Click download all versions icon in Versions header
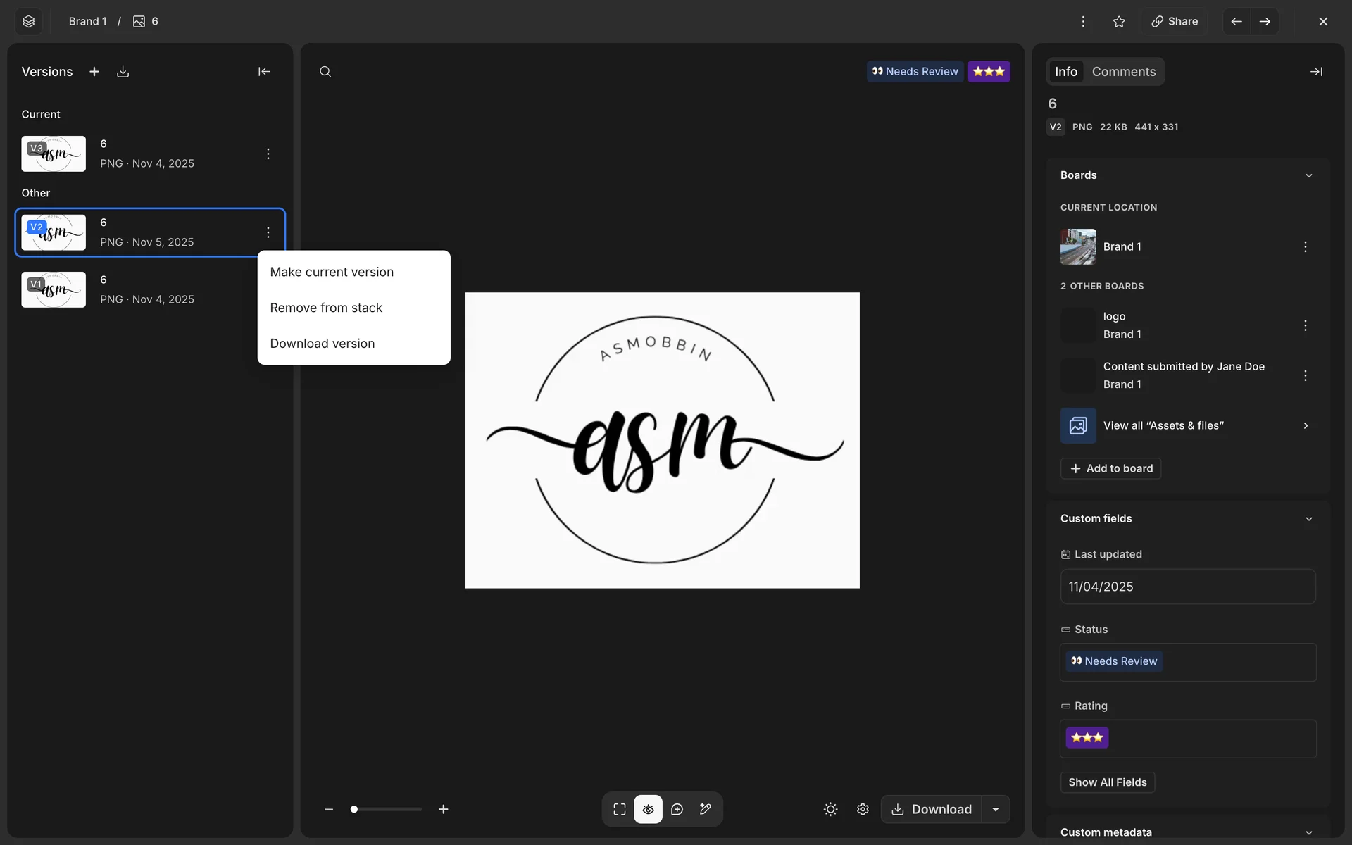 click(123, 72)
